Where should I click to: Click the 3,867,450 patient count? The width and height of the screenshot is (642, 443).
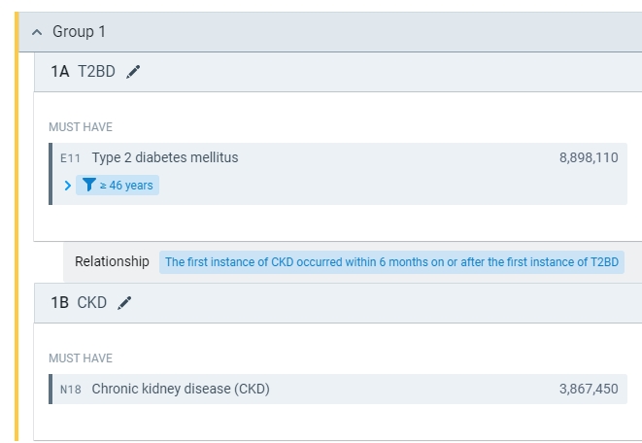(x=588, y=389)
